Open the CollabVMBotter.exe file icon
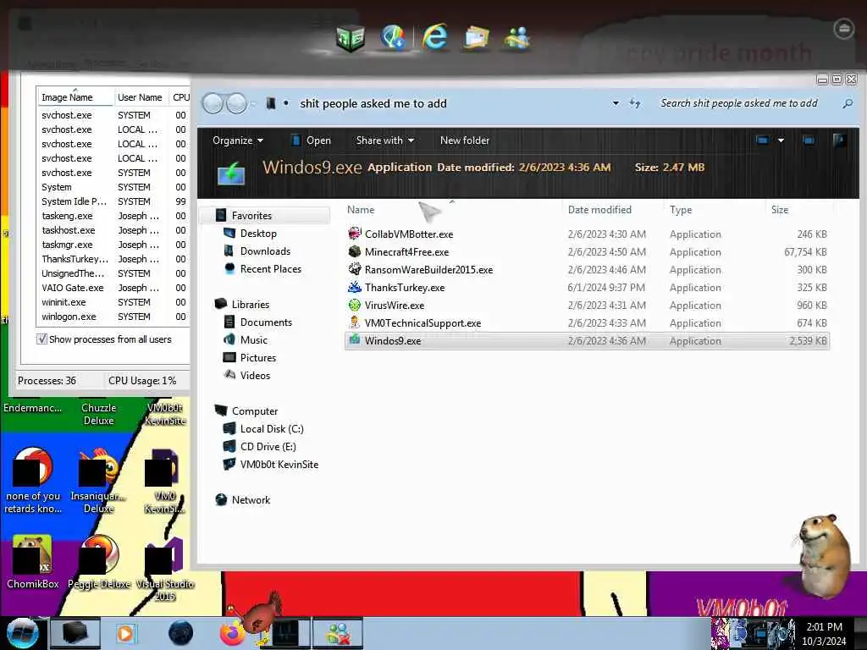This screenshot has width=867, height=650. 355,234
